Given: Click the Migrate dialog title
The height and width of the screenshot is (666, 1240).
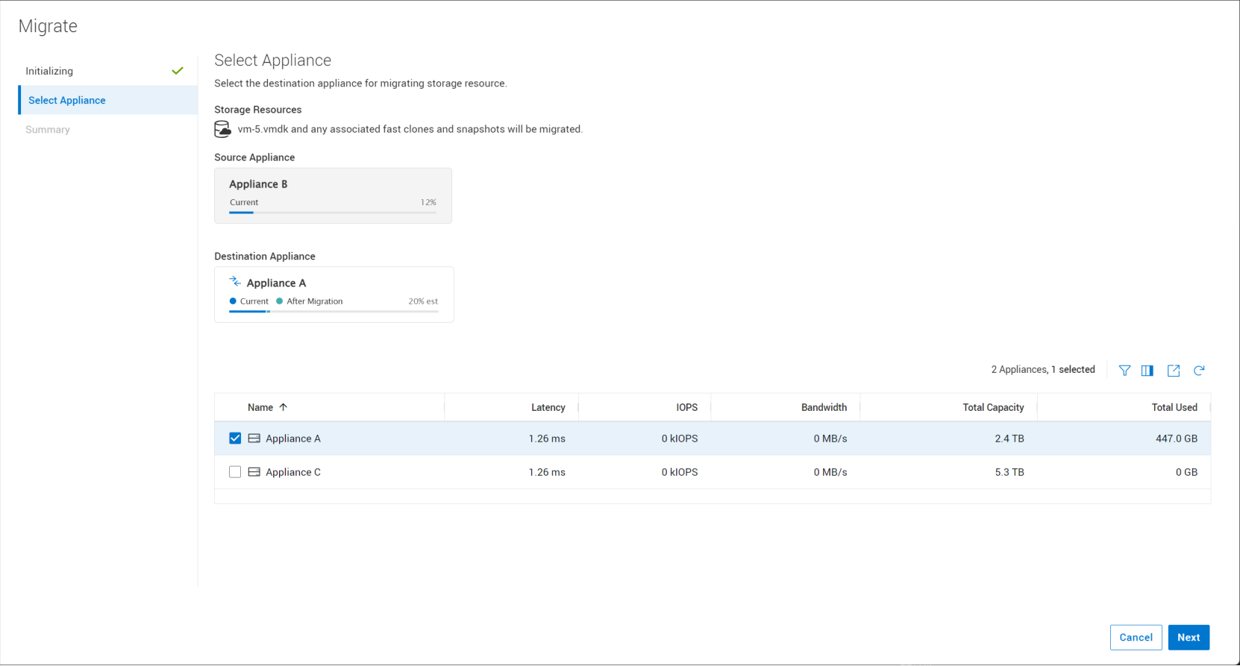Looking at the screenshot, I should pyautogui.click(x=48, y=26).
